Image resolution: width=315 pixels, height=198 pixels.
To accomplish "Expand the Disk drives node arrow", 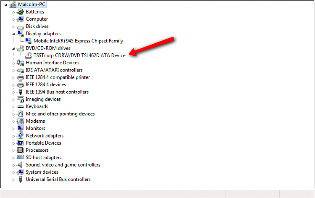I will 13,27.
